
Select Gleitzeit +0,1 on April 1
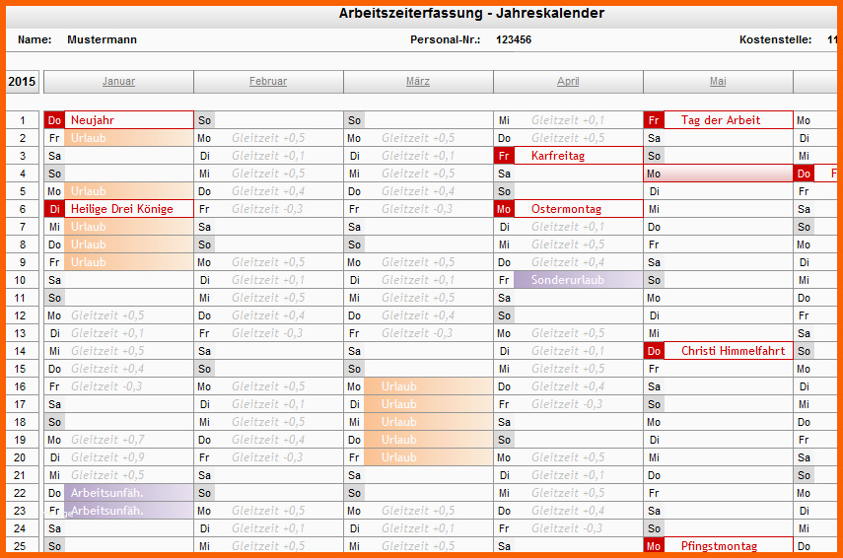[x=568, y=120]
